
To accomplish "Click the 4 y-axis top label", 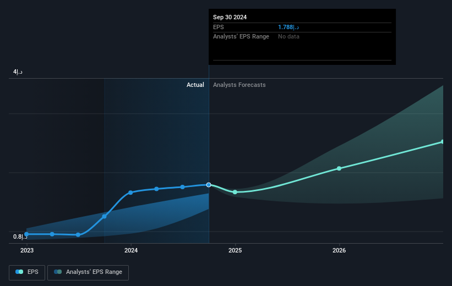I will click(x=18, y=71).
